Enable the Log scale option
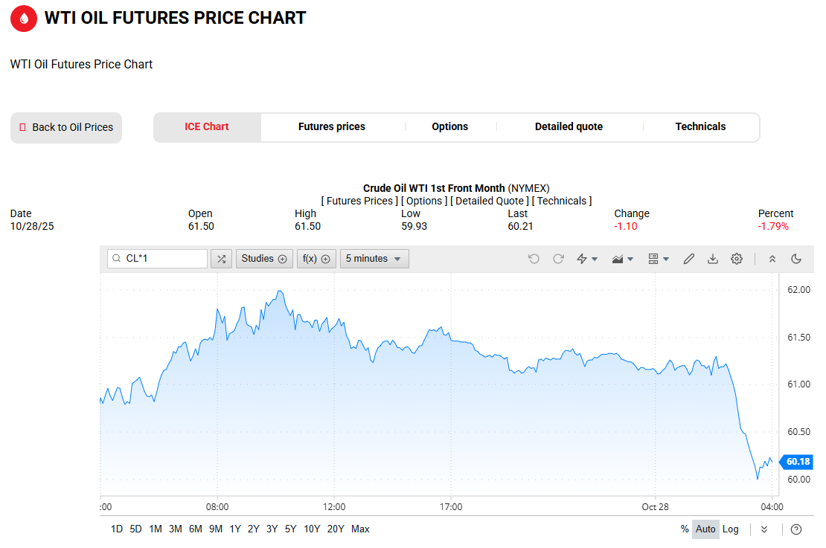This screenshot has width=826, height=548. pos(731,529)
